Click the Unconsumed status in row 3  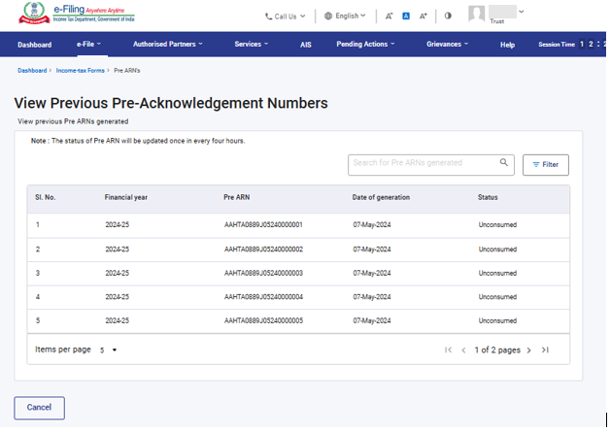click(497, 273)
